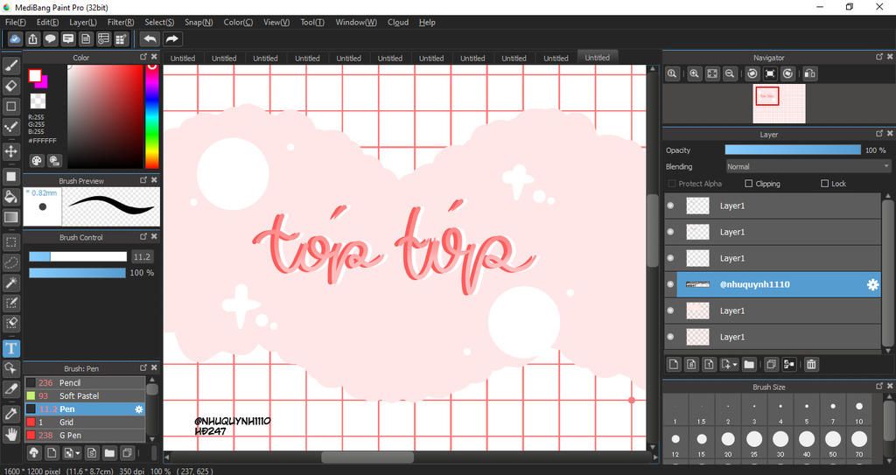896x475 pixels.
Task: Select the Bucket fill tool
Action: click(10, 197)
